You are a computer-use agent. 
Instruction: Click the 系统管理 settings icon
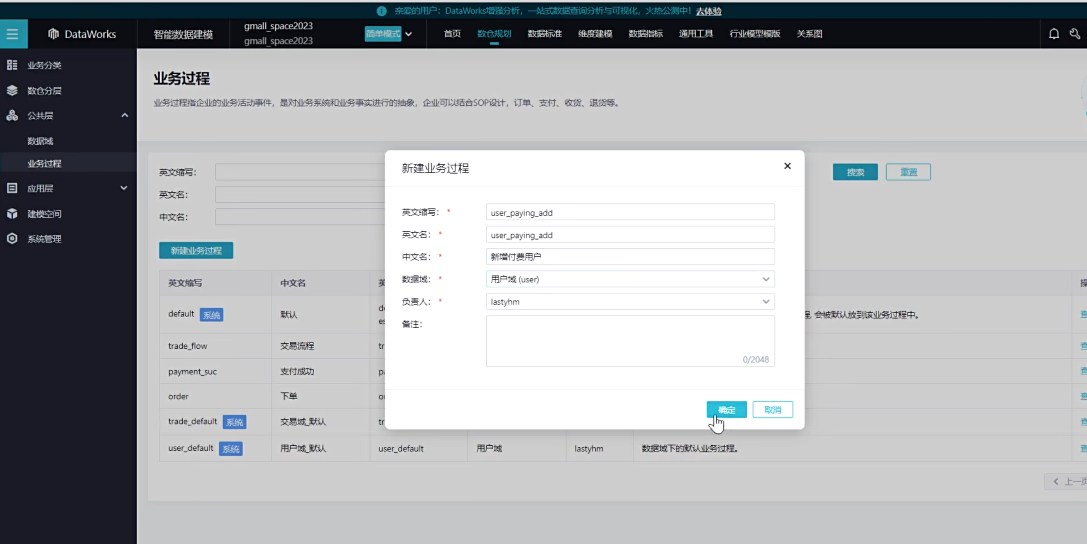coord(12,238)
